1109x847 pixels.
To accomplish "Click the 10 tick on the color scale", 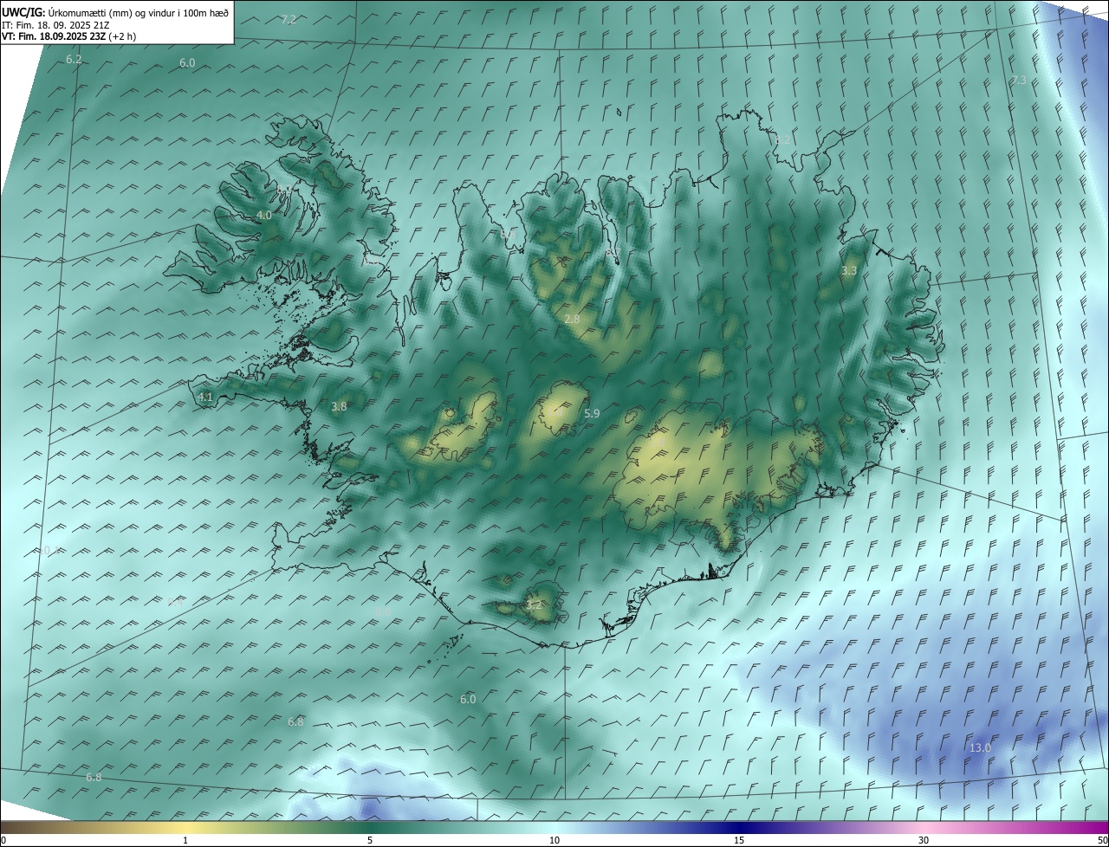I will pos(554,840).
